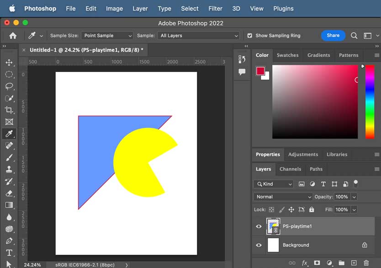Screen dimensions: 381x268
Task: Select the Horizontal Type tool
Action: [x=9, y=252]
